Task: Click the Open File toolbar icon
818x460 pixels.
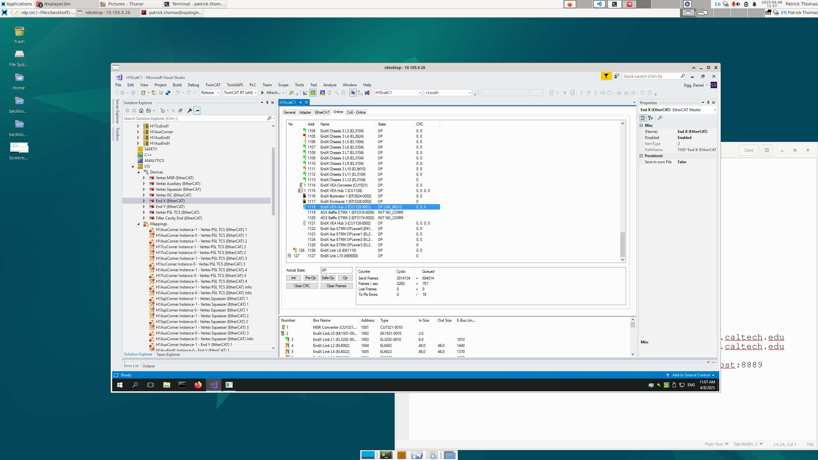Action: 154,93
